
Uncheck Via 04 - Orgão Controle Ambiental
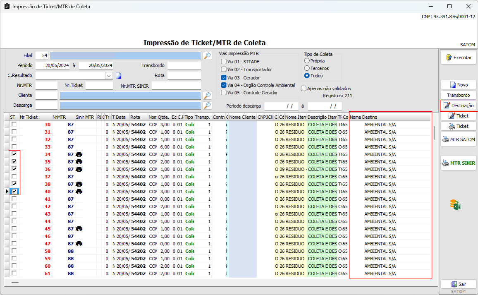(x=224, y=85)
